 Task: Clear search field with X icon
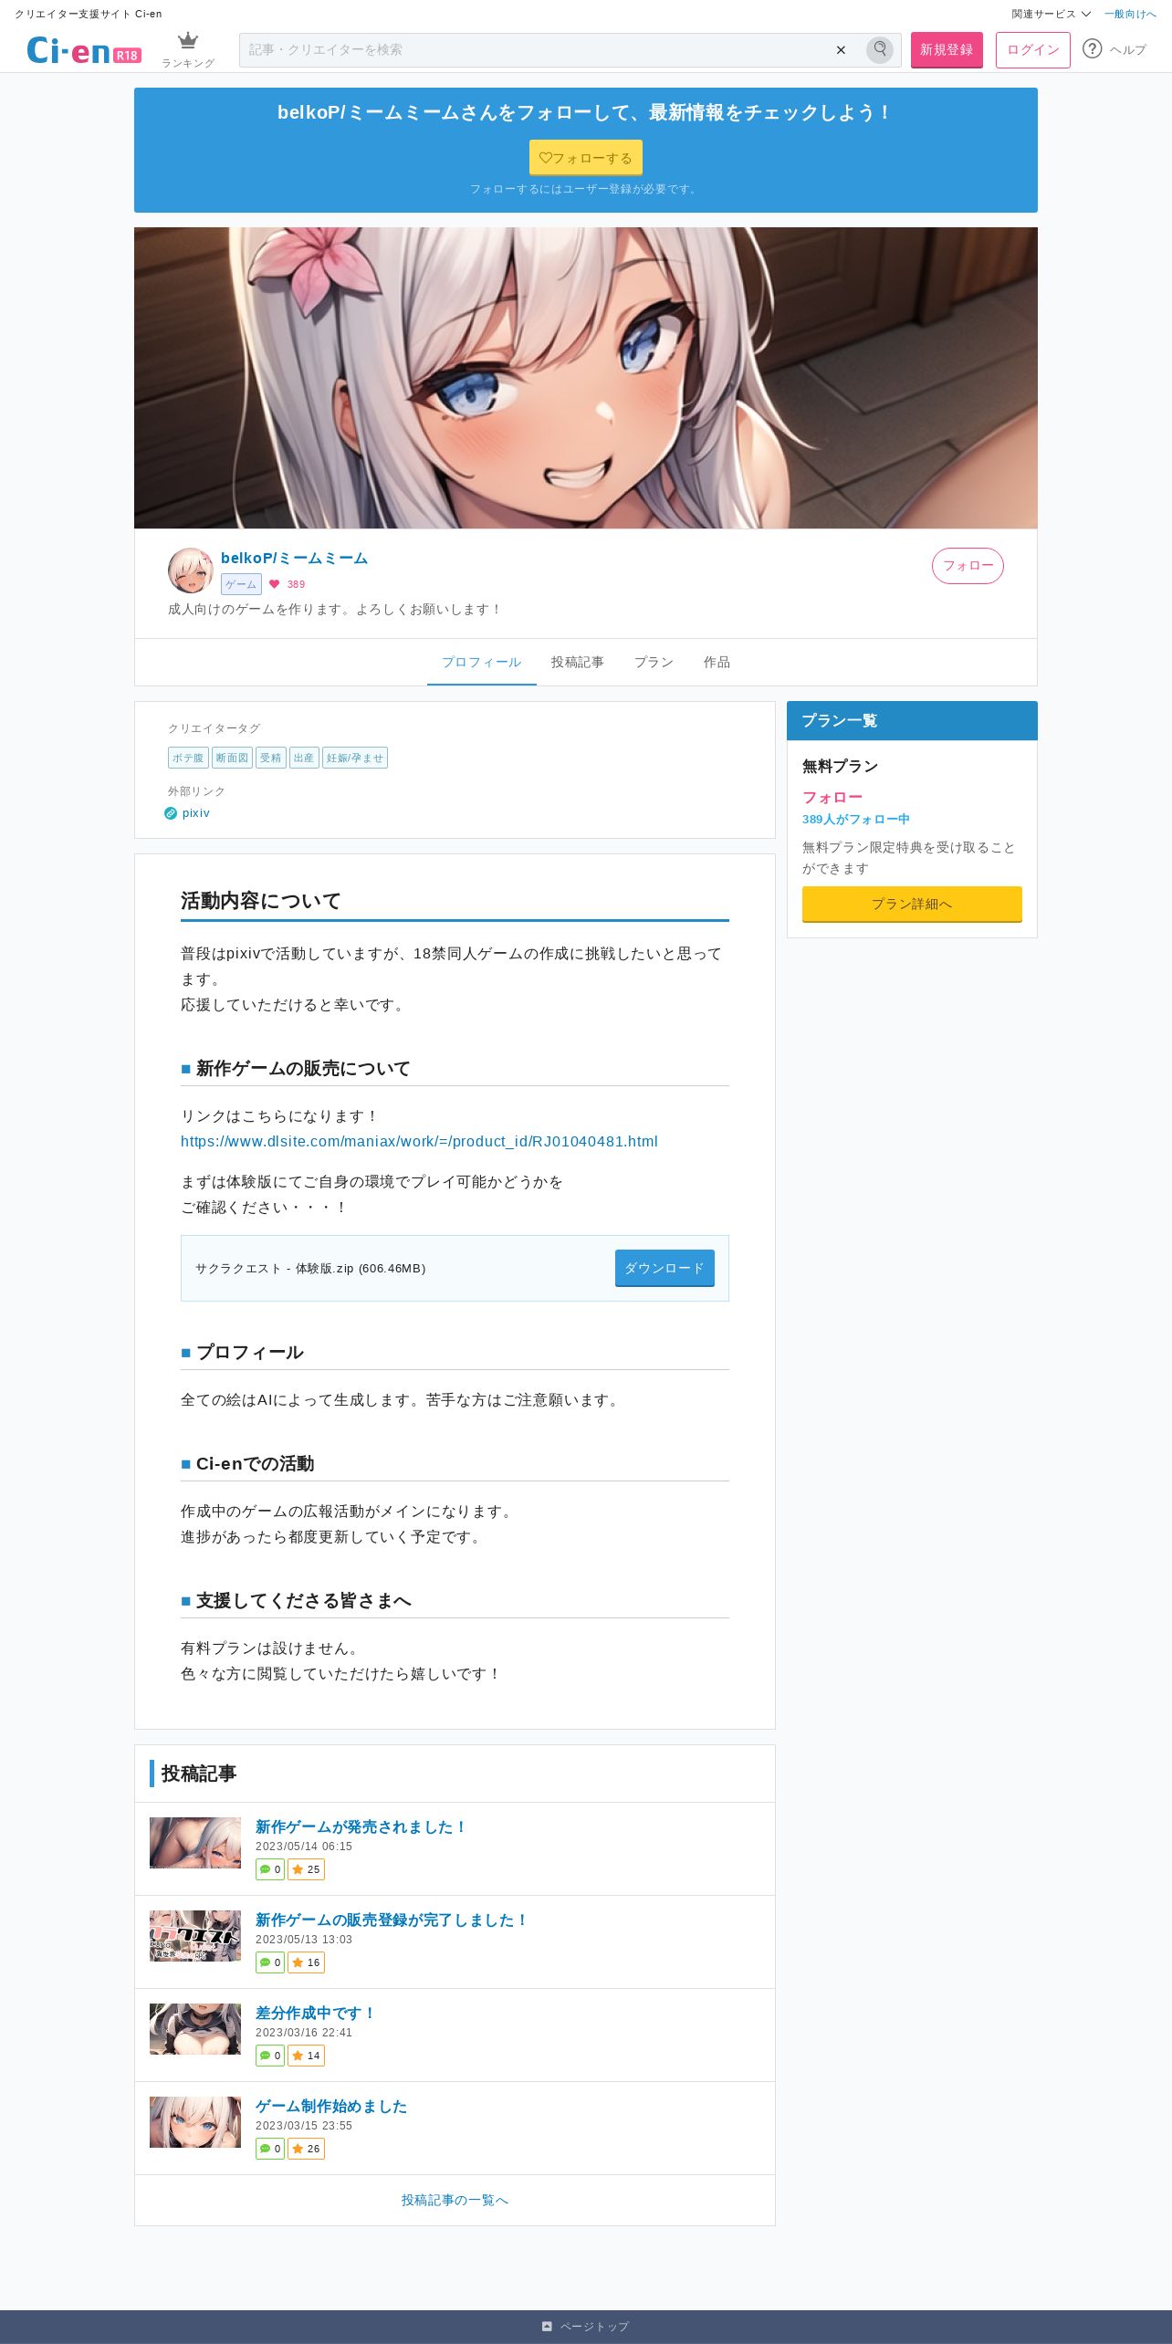(x=841, y=50)
